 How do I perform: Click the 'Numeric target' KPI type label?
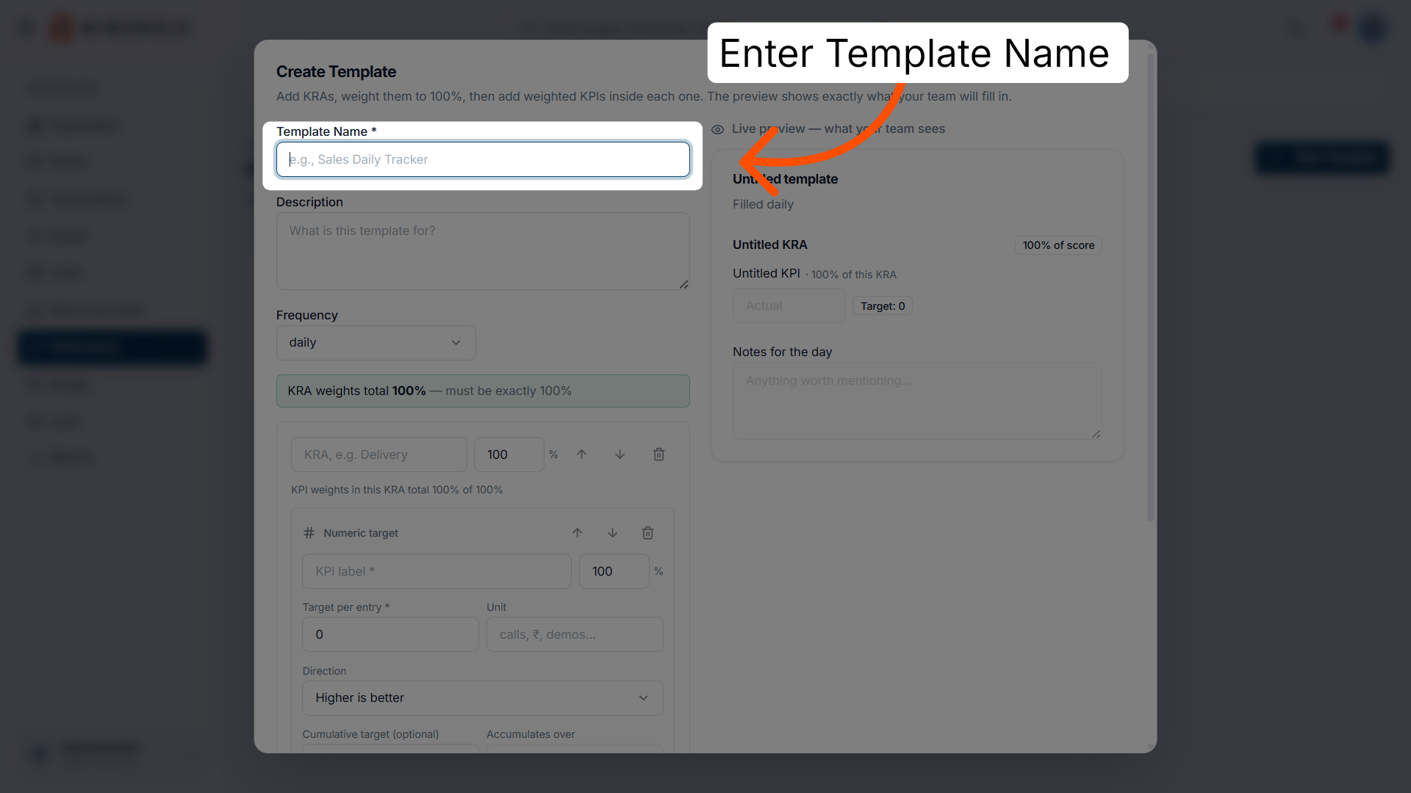(361, 533)
